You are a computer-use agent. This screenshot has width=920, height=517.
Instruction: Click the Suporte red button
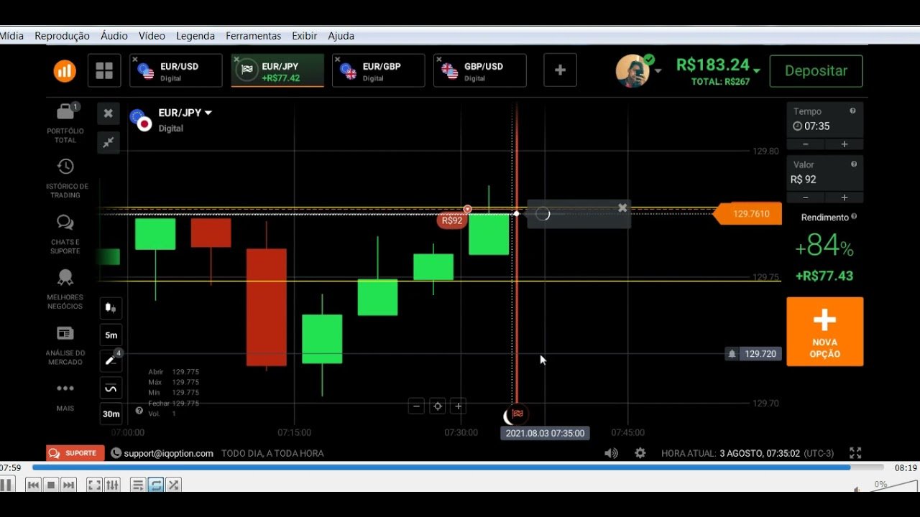tap(75, 453)
